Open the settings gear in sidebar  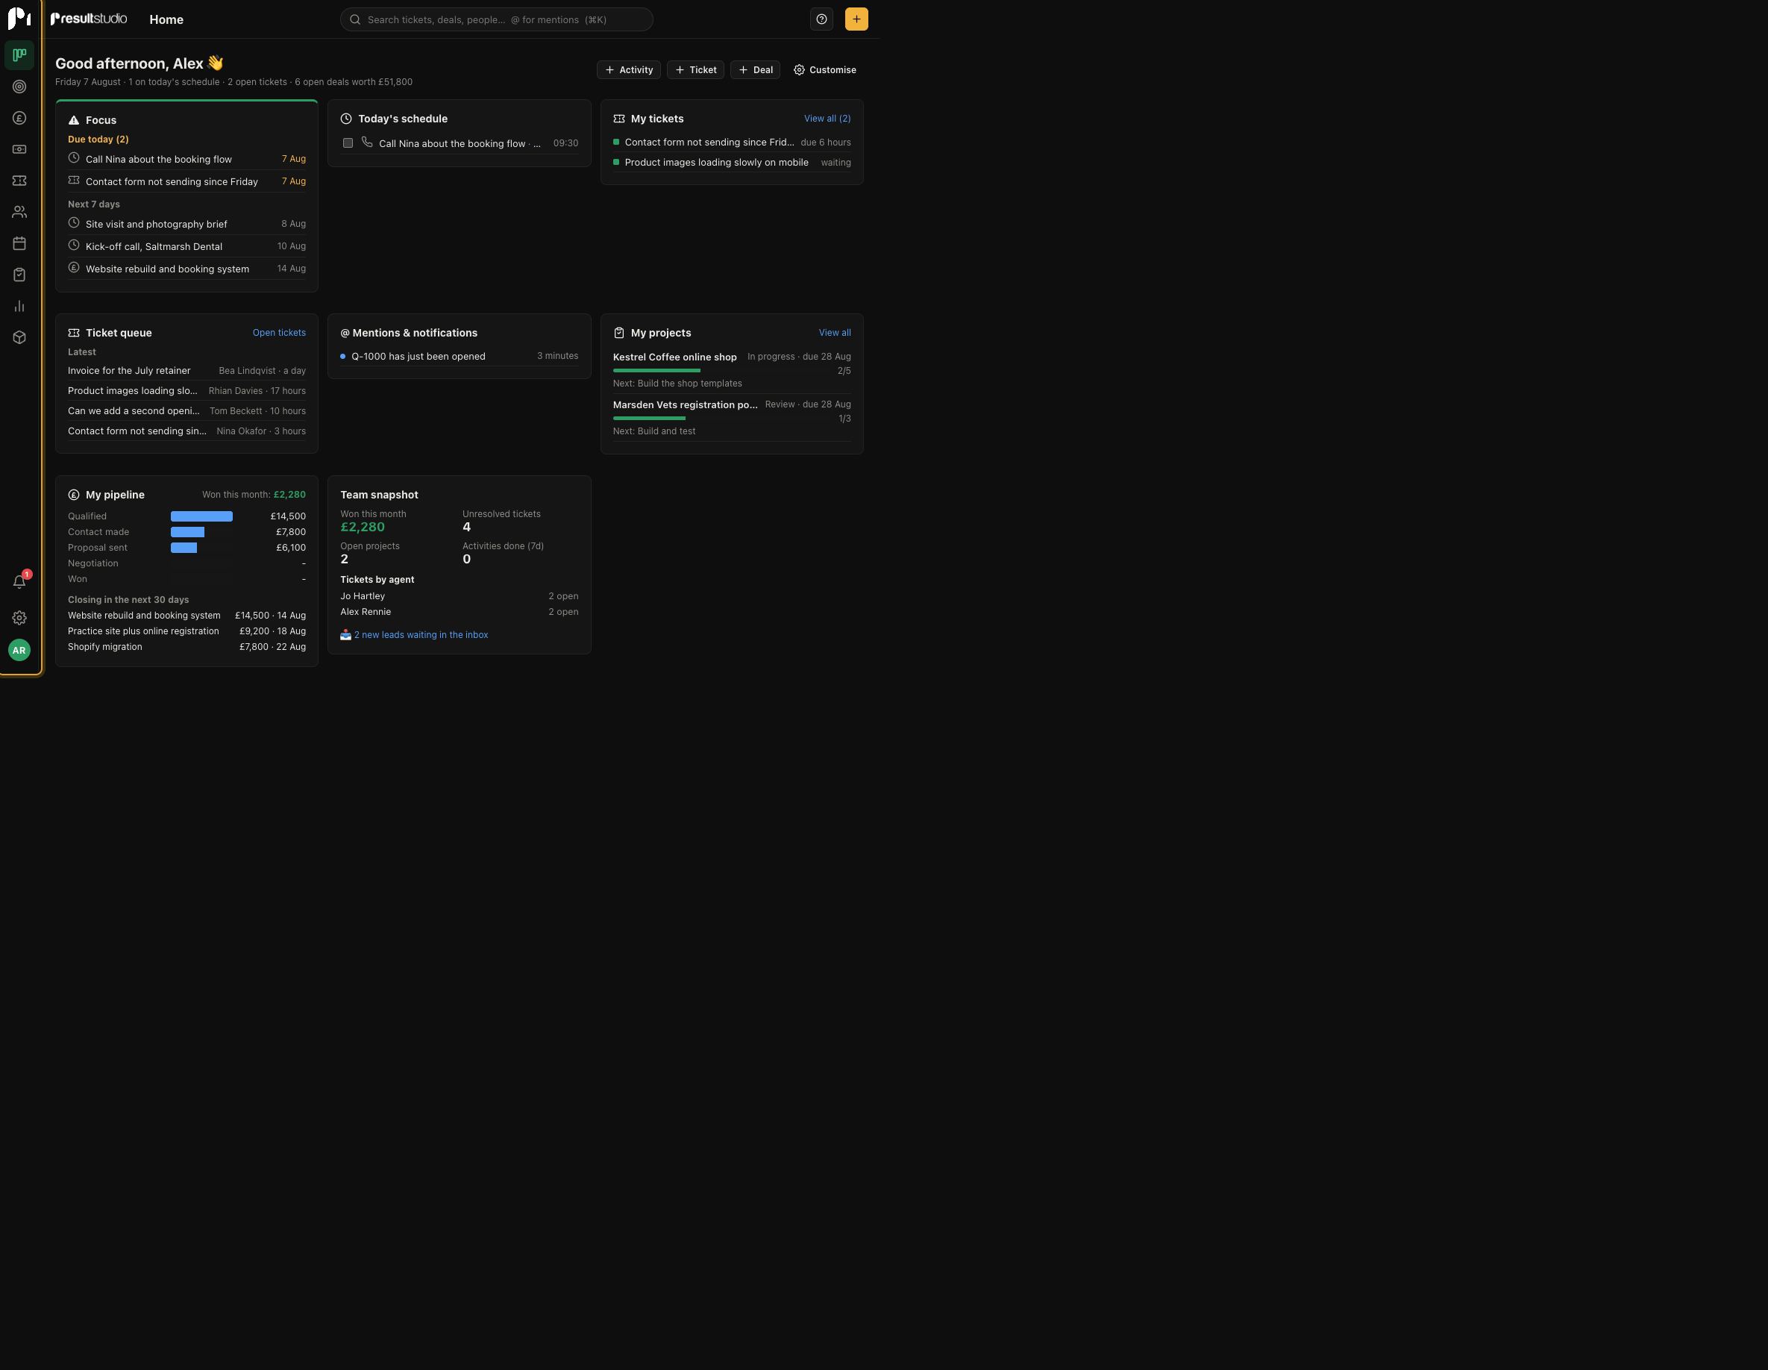pos(19,618)
